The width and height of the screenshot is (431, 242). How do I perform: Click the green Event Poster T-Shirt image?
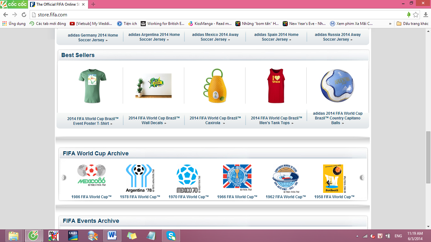(92, 86)
